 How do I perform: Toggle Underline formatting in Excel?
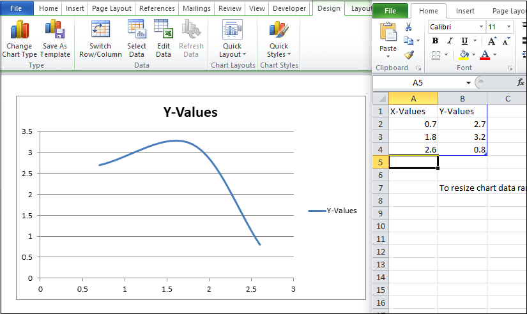tap(464, 41)
